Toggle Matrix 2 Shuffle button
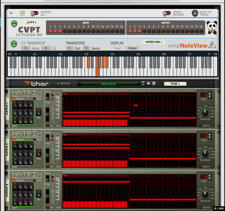Viewport: 225px width, 211px height. (201, 167)
